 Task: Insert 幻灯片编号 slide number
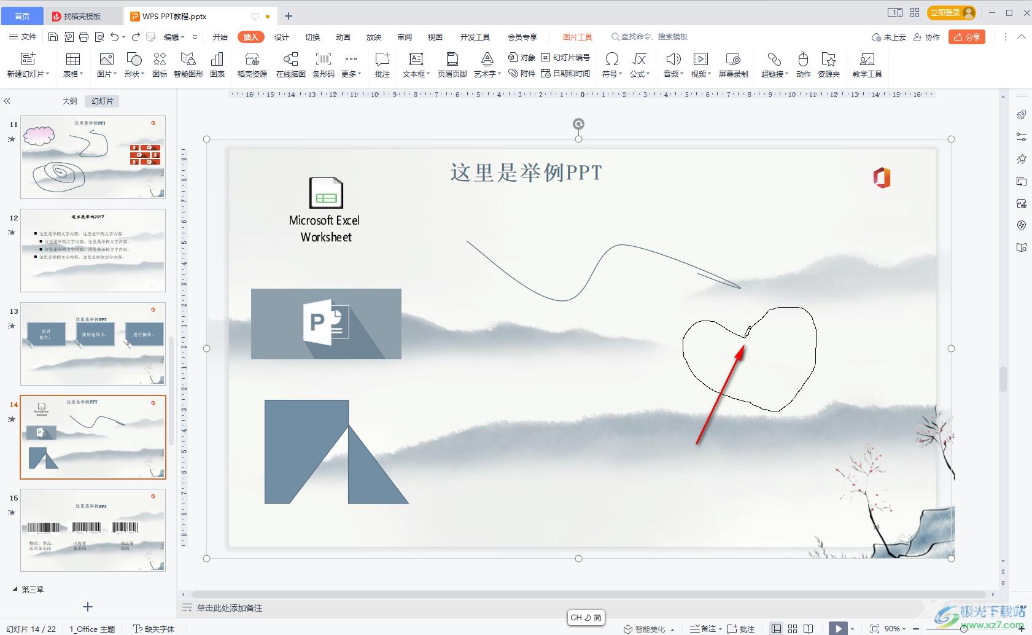[565, 57]
